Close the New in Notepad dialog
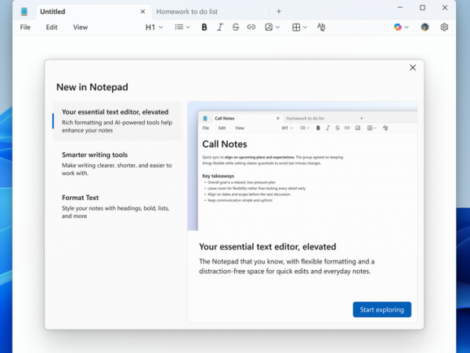The image size is (470, 353). coord(413,67)
